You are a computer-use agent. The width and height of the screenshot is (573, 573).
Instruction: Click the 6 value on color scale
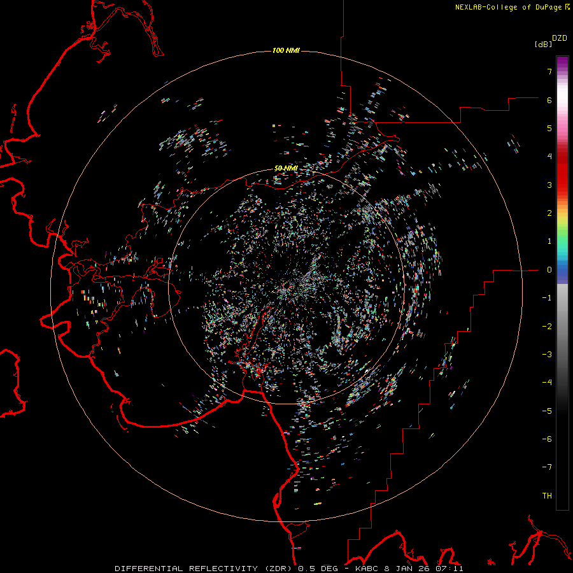549,100
